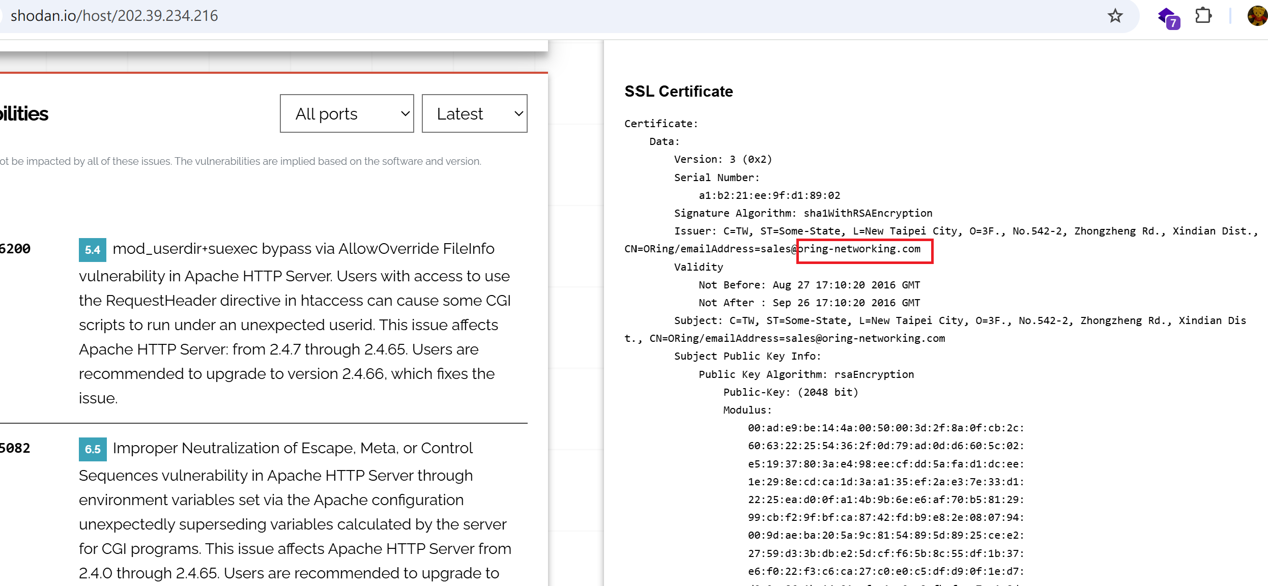Viewport: 1268px width, 586px height.
Task: Bookmark this page with the star icon
Action: tap(1115, 16)
